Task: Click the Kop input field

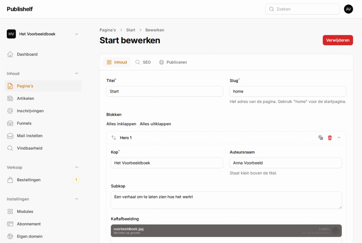Action: point(167,163)
